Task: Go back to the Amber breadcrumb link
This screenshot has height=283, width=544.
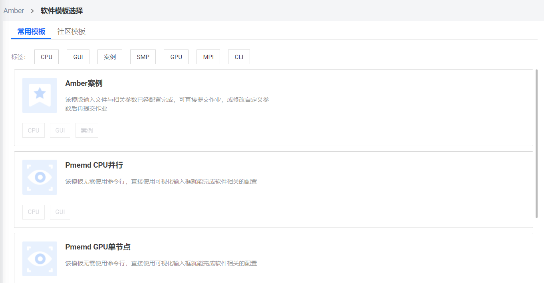Action: coord(14,11)
